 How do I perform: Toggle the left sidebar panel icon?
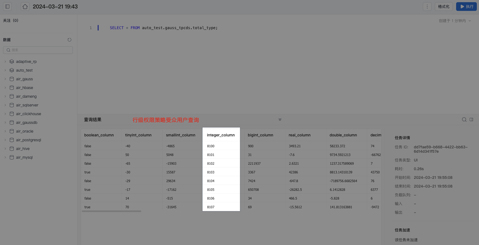pyautogui.click(x=7, y=7)
